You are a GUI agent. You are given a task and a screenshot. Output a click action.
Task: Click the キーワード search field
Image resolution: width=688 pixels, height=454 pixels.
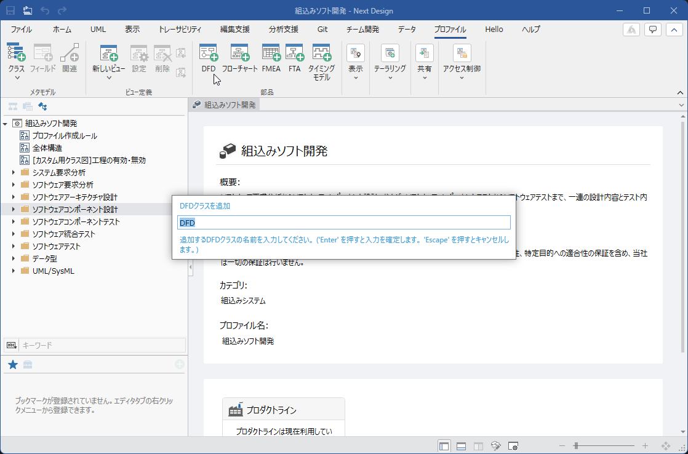(x=103, y=345)
